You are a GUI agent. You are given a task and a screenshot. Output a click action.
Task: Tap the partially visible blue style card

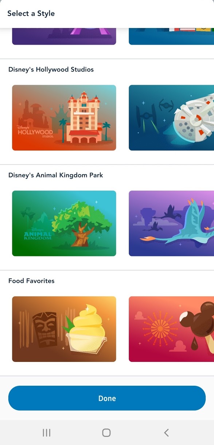[171, 37]
